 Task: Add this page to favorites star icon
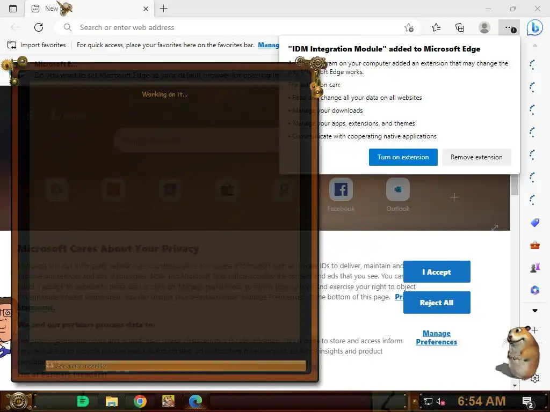409,28
